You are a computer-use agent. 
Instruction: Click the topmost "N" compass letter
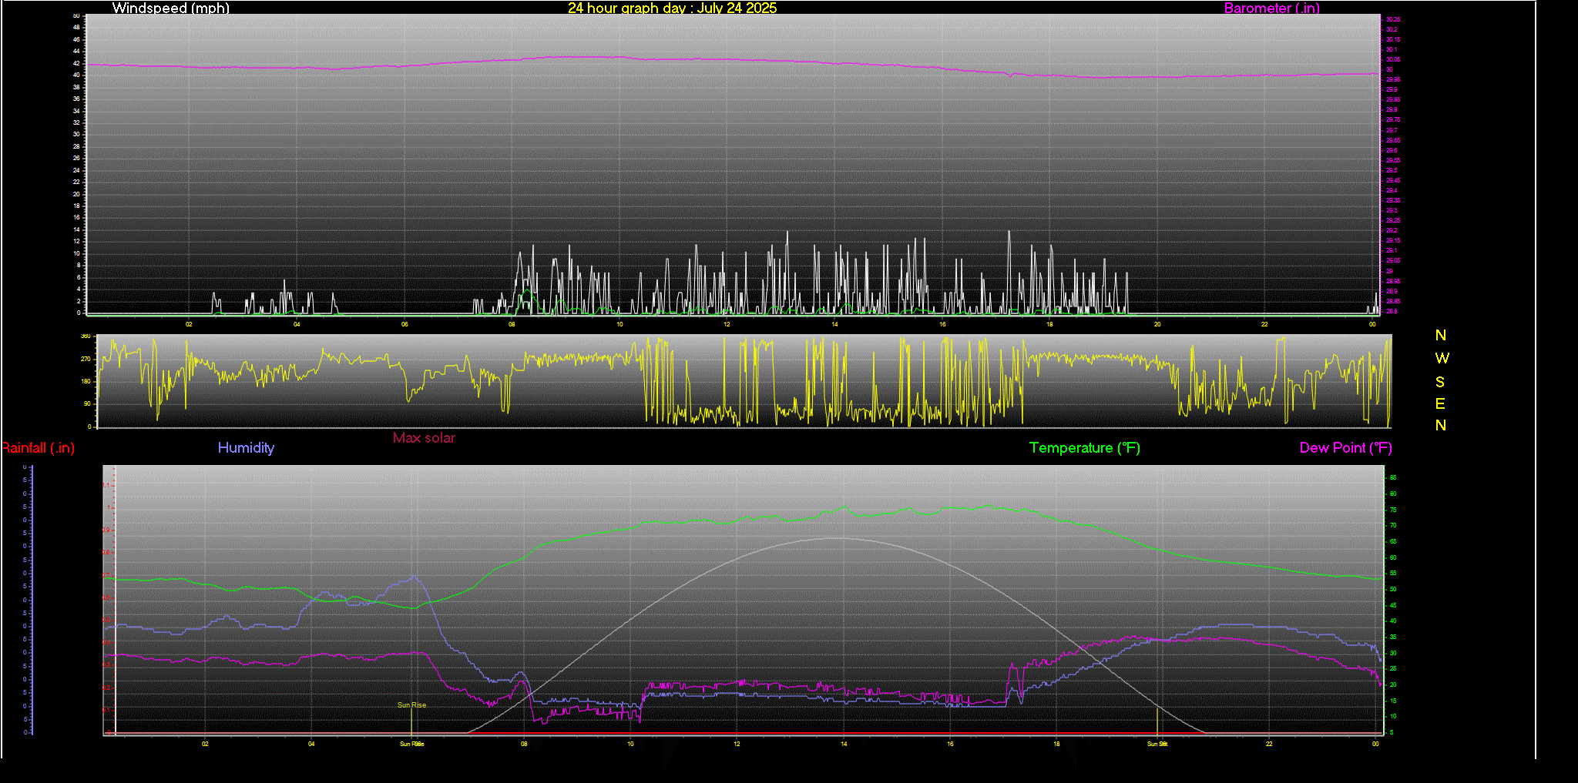[x=1441, y=335]
